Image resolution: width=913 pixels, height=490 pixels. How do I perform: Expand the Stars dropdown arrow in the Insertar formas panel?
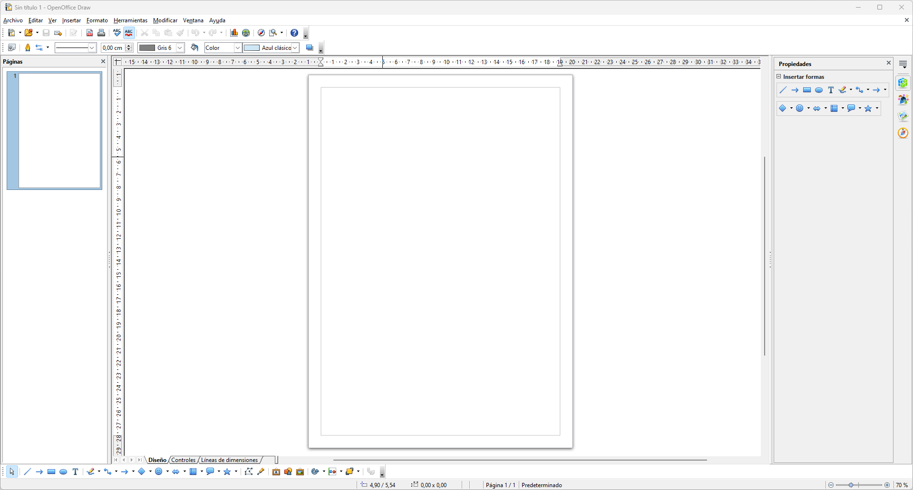(x=877, y=108)
